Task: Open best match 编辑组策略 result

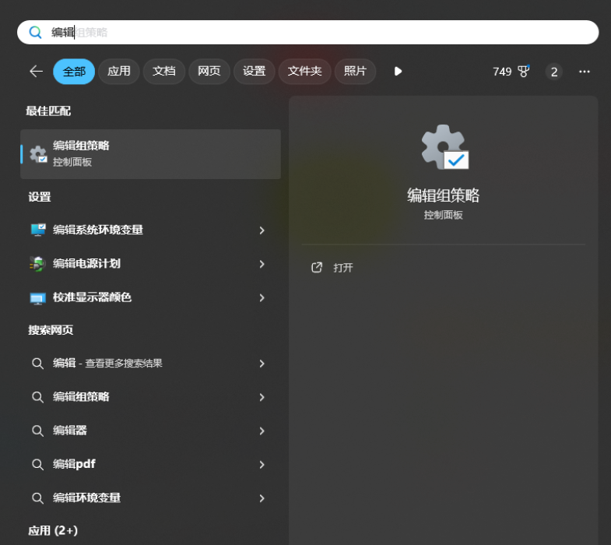Action: coord(150,154)
